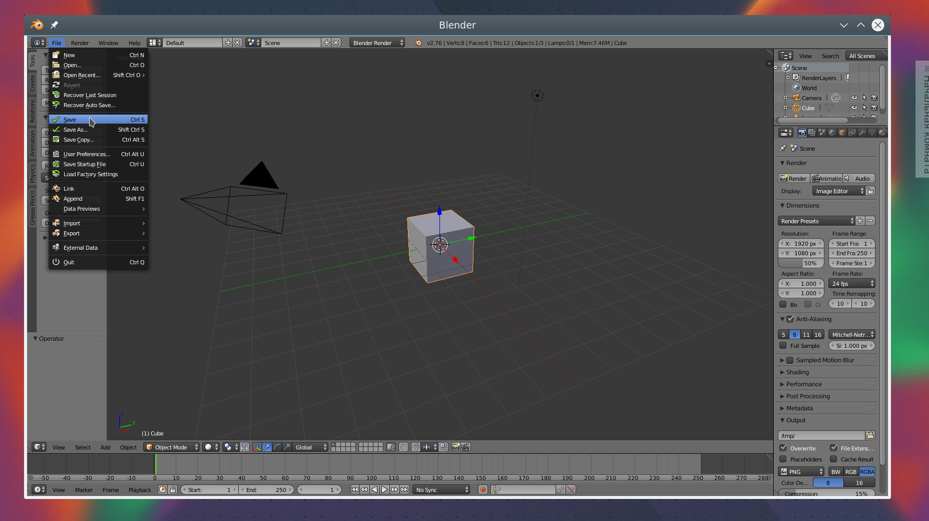Click the OpenGL render image icon
The image size is (929, 521).
click(456, 447)
